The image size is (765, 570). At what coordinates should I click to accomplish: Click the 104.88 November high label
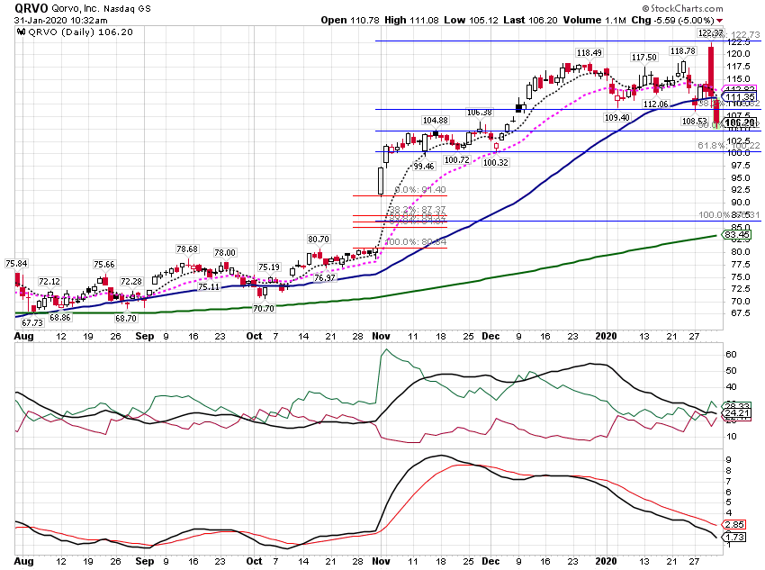[436, 121]
